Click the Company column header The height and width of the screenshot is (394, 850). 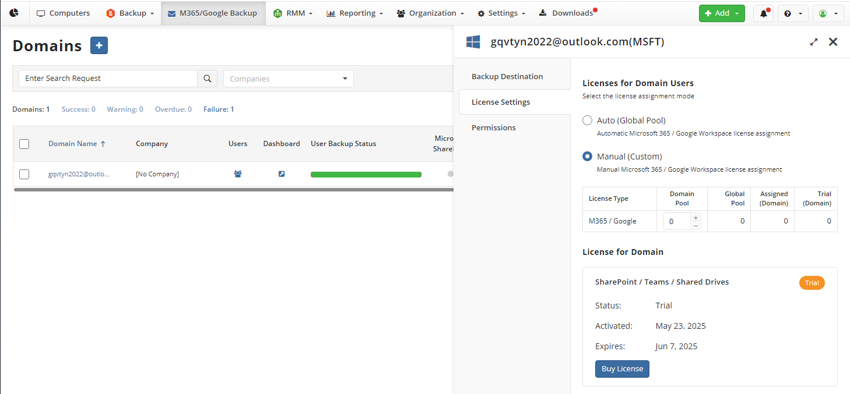152,144
